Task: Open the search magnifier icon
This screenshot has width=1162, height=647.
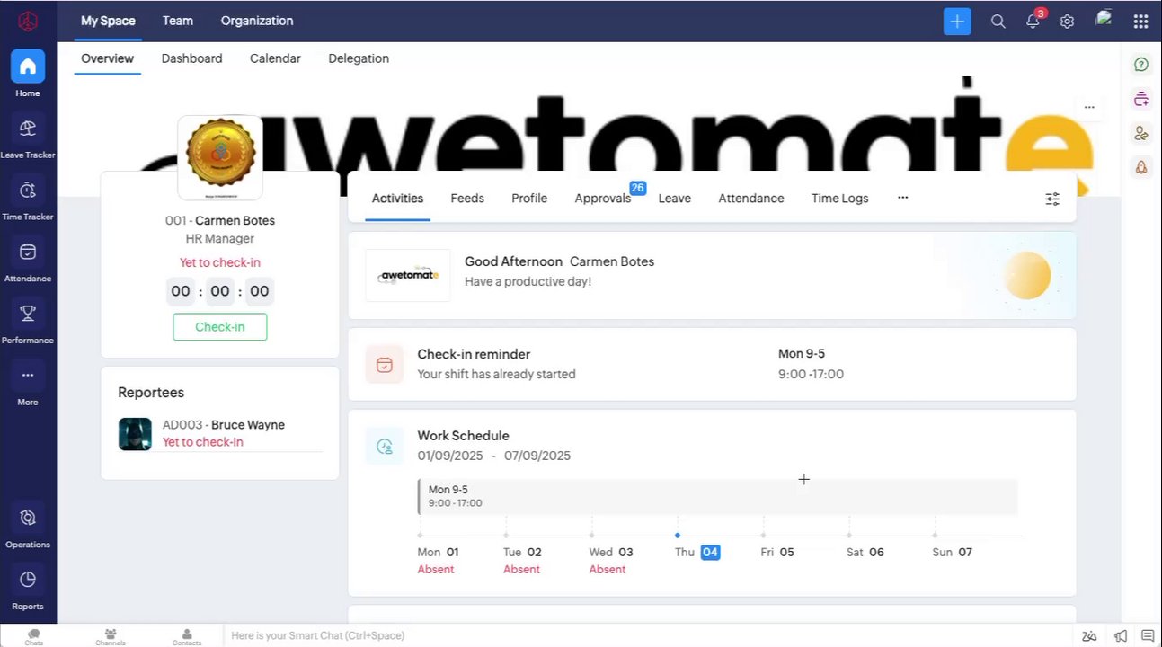Action: tap(998, 22)
